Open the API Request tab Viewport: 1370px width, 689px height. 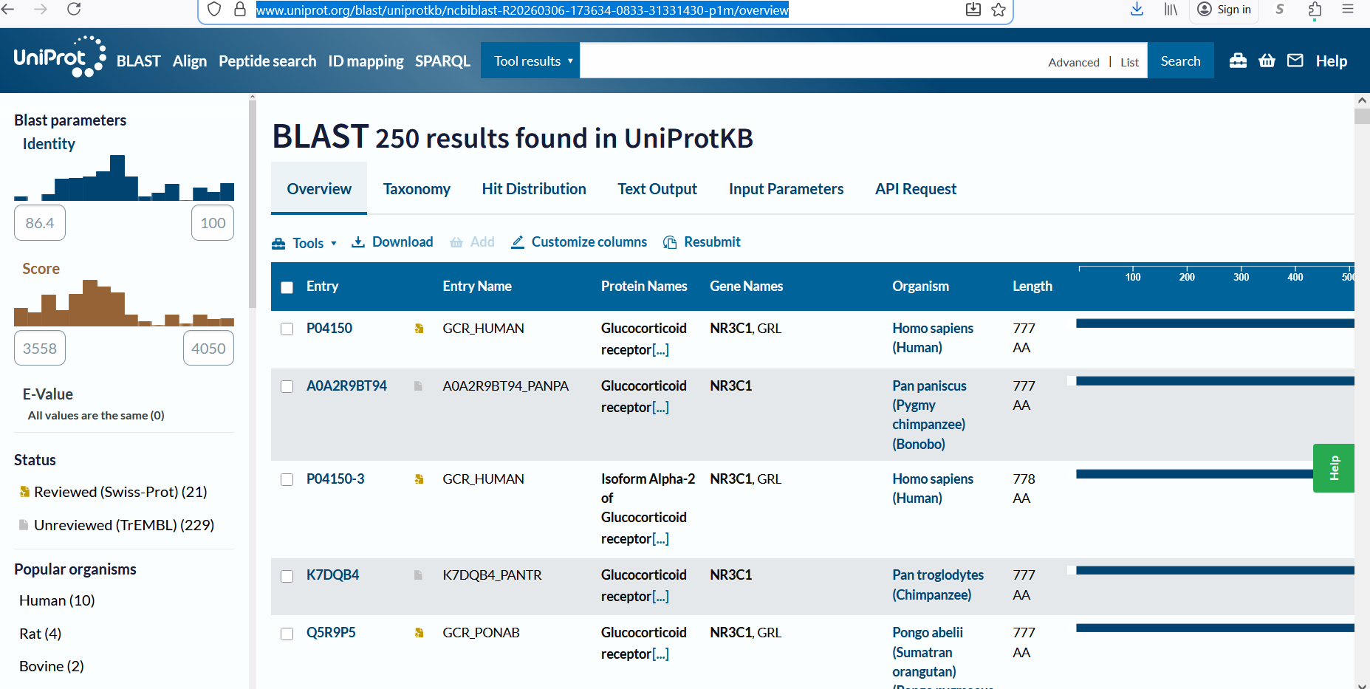[916, 189]
